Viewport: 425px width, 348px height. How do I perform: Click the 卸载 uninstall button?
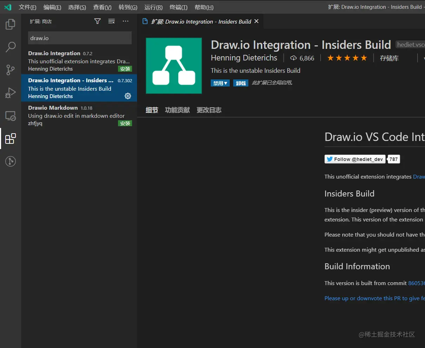(x=241, y=83)
